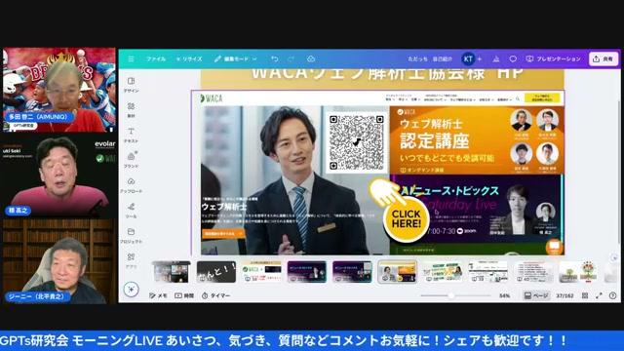624x351 pixels.
Task: Open the プロジェクト (Projects) side panel
Action: click(x=131, y=236)
